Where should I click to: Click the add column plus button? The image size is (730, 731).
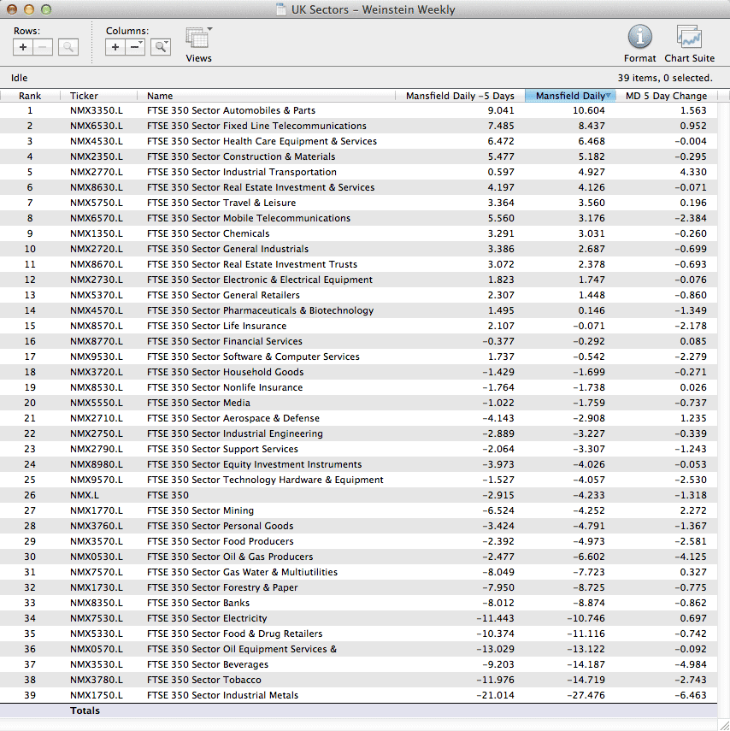coord(116,47)
